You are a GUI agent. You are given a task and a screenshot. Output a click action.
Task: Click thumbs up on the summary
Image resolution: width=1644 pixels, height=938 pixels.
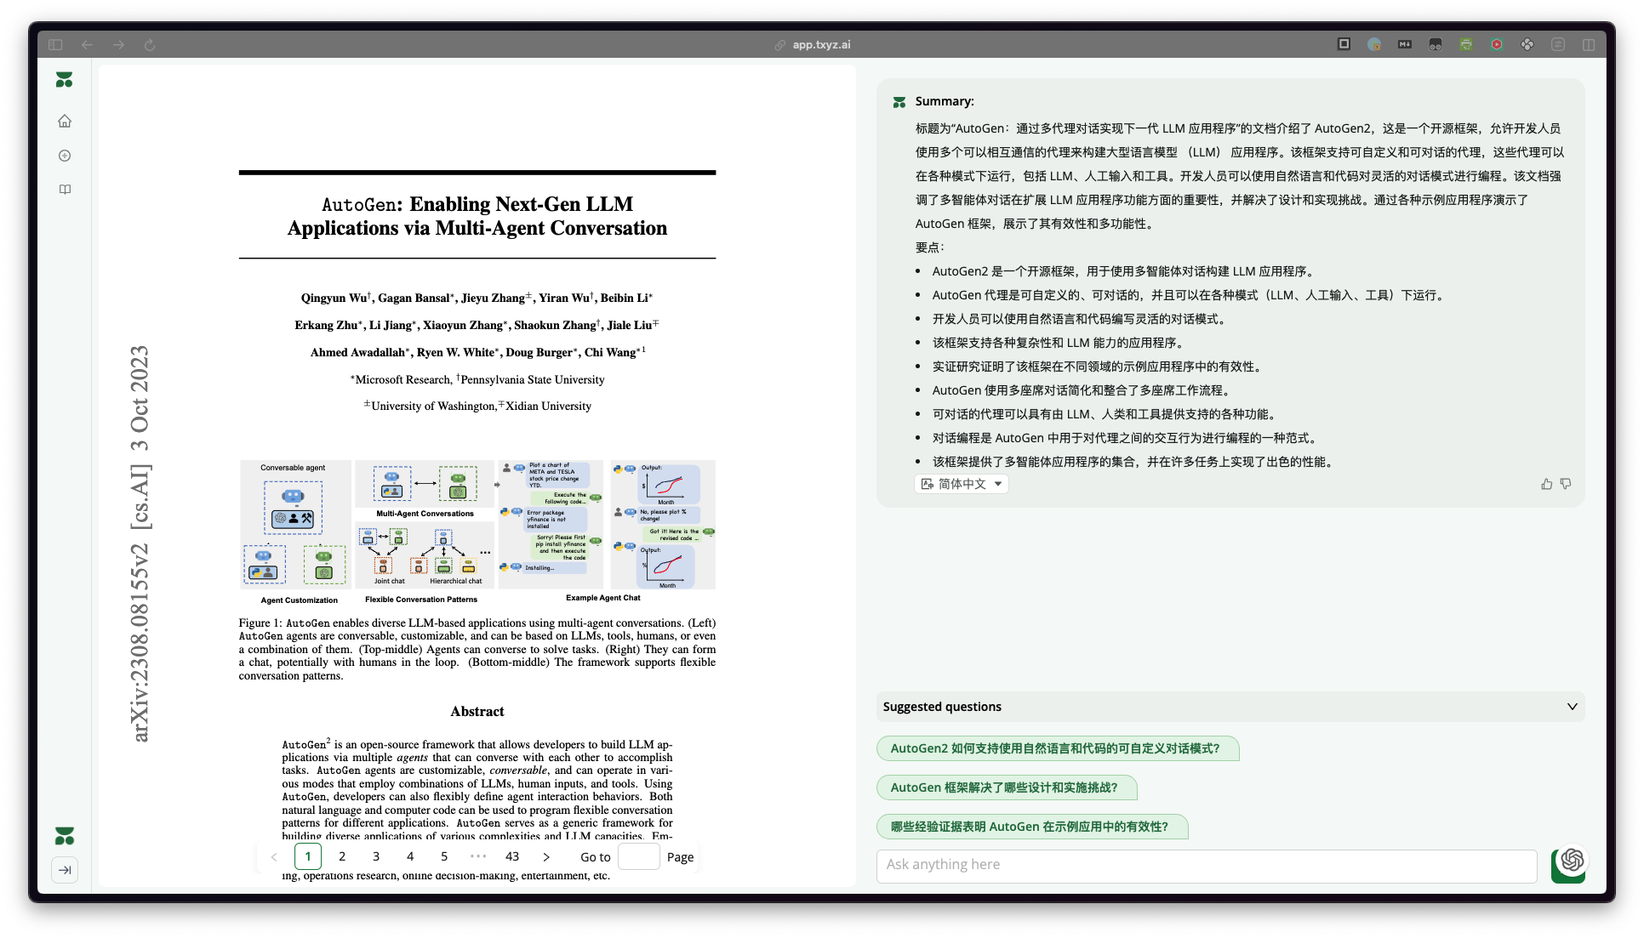[1546, 484]
